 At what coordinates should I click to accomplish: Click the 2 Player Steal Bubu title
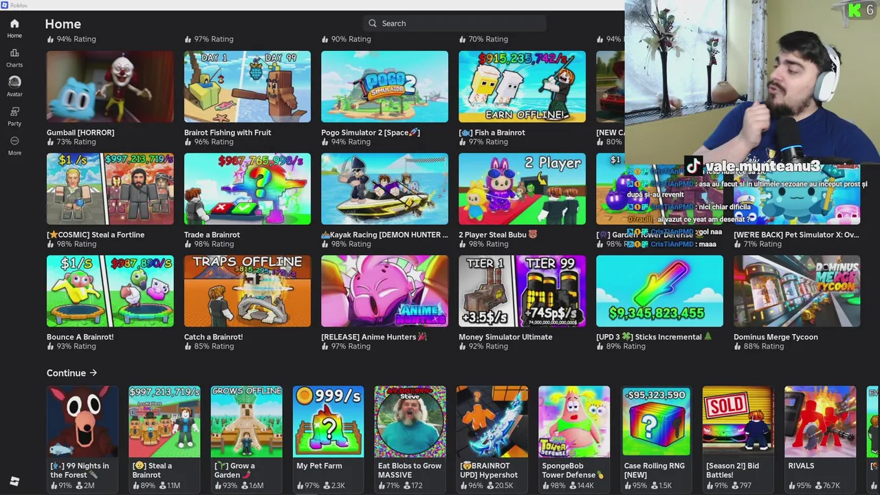click(x=498, y=234)
